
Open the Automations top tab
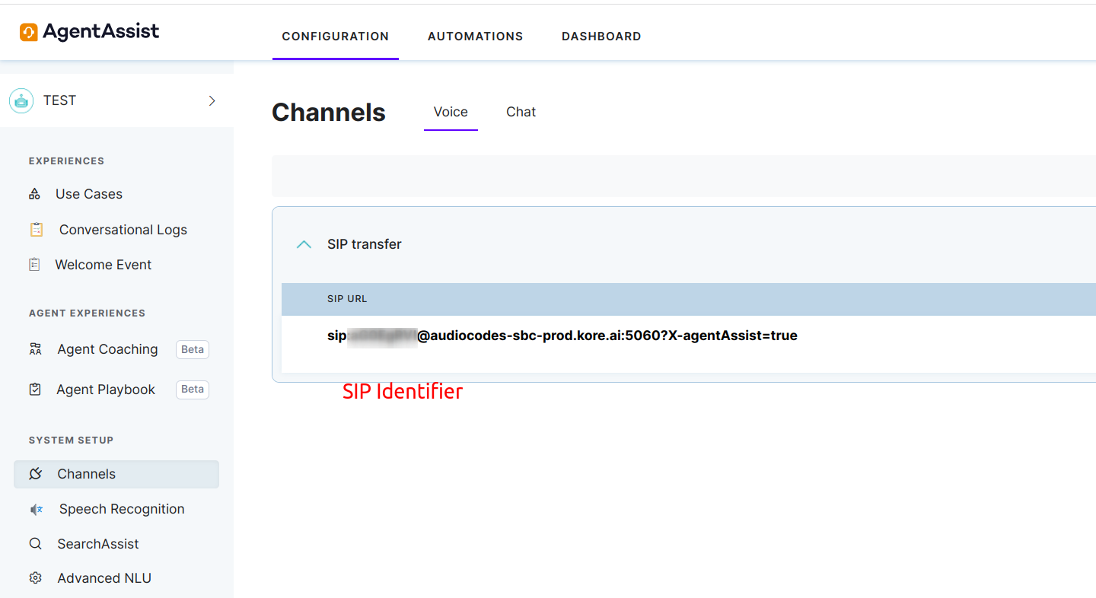pos(476,37)
